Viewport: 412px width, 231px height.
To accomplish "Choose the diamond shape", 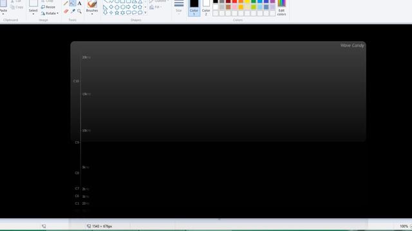I will coord(111,7).
